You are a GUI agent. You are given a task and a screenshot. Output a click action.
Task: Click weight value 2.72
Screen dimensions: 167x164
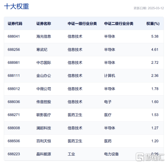155,63
